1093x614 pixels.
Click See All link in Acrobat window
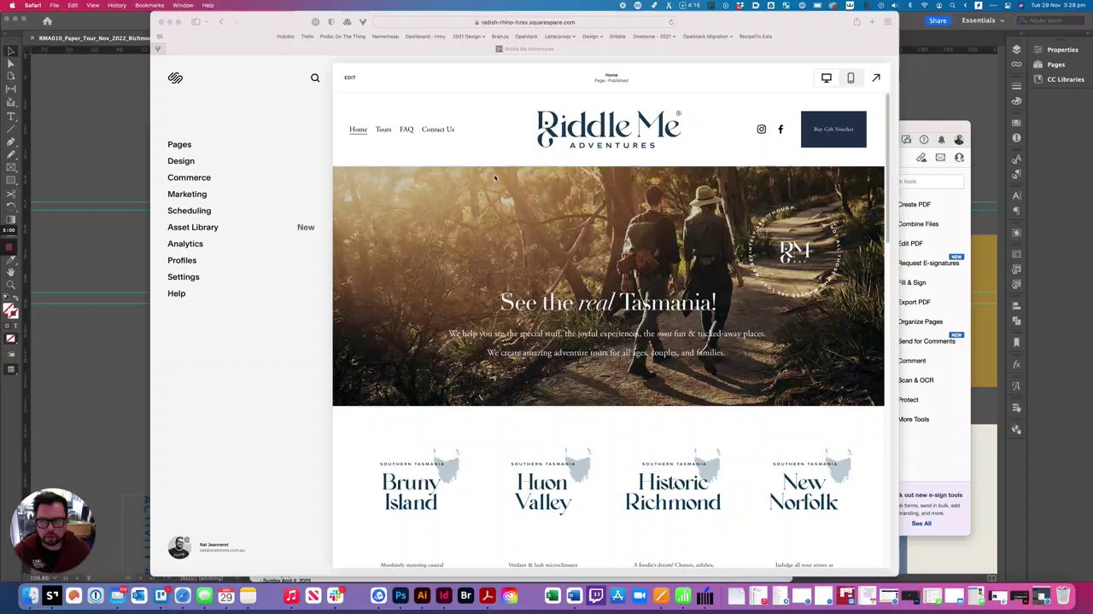(x=921, y=524)
